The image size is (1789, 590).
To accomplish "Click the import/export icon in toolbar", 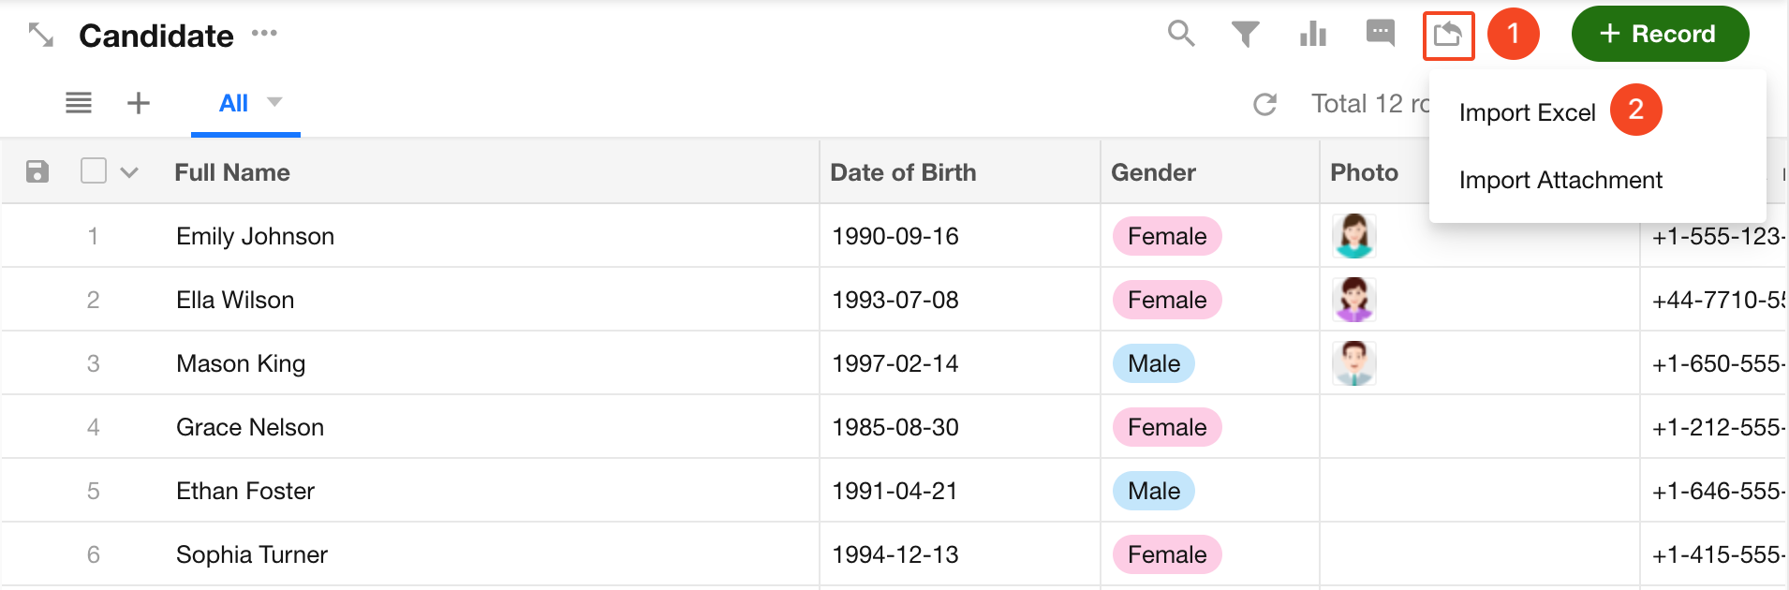I will pos(1448,36).
